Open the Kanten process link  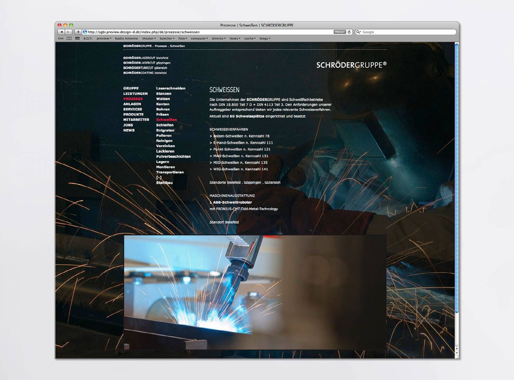click(x=163, y=104)
